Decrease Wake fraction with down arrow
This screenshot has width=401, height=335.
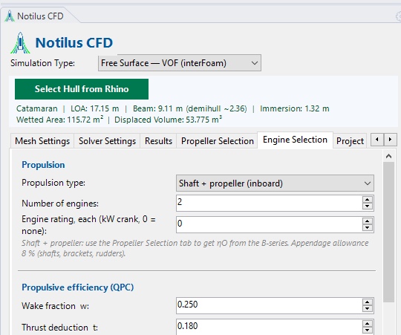[368, 309]
